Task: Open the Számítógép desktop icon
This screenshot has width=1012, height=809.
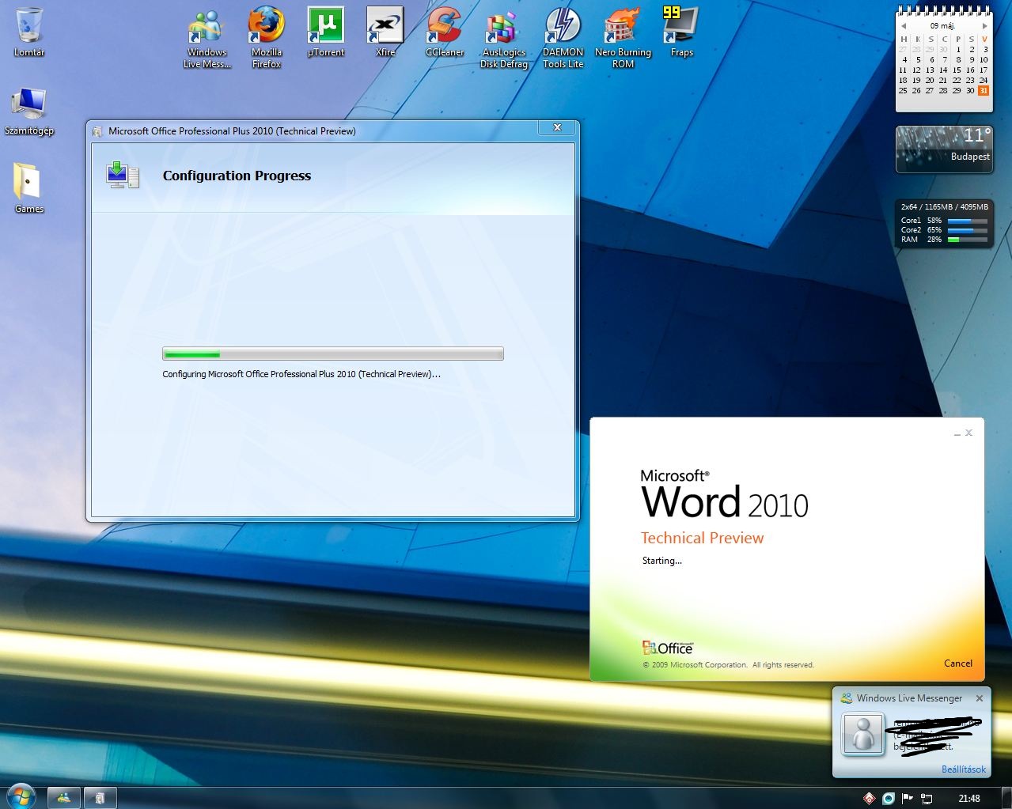Action: (x=29, y=111)
